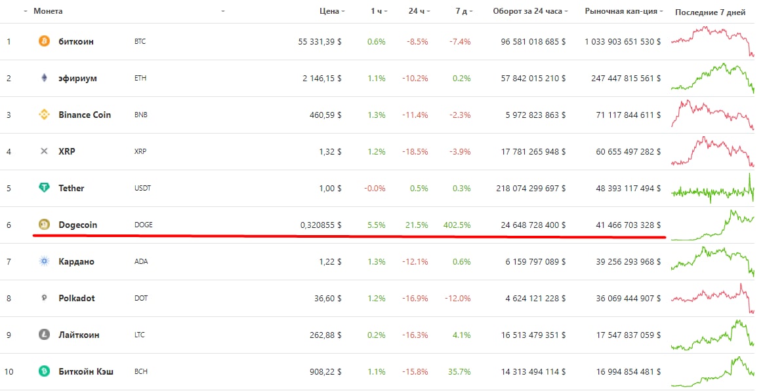This screenshot has width=765, height=391.
Task: Sort by the 7 д column header
Action: 464,11
